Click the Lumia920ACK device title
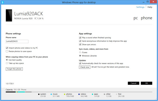The image size is (158, 101). [x=29, y=14]
